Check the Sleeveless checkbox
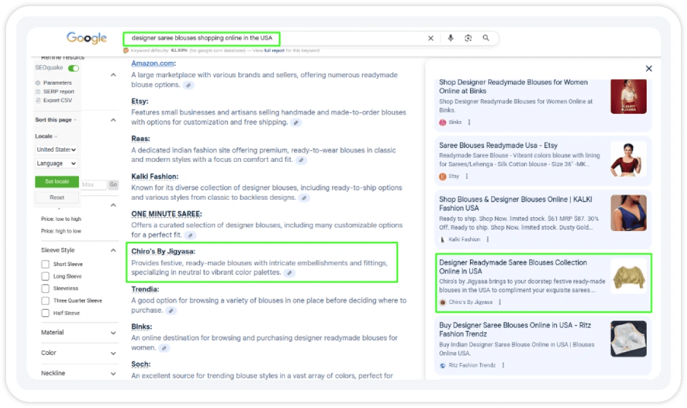This screenshot has height=408, width=687. (45, 288)
